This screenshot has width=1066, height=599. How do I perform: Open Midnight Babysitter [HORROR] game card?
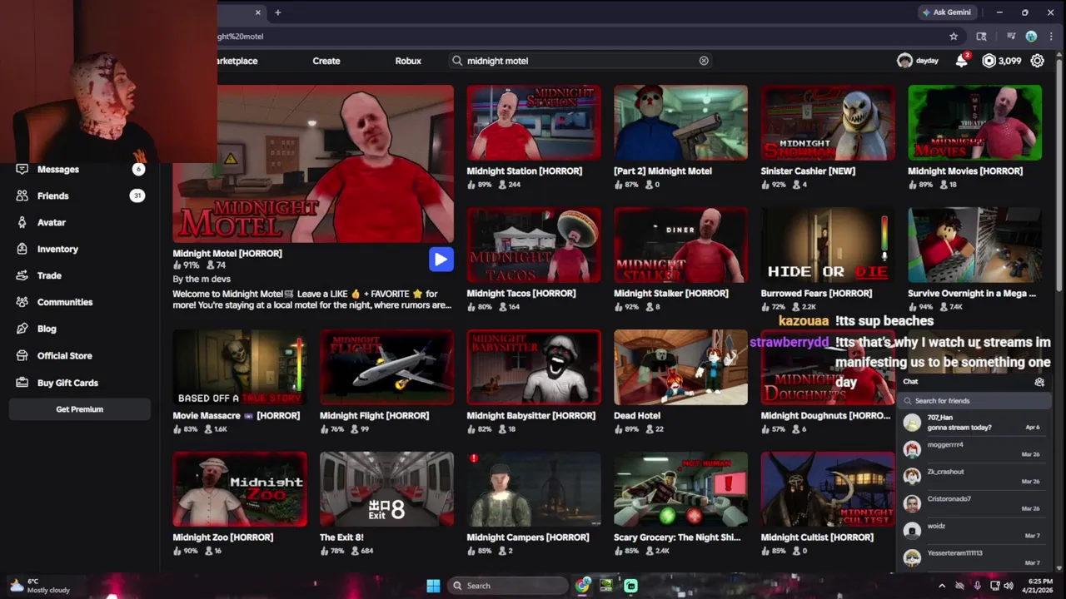[x=533, y=381]
